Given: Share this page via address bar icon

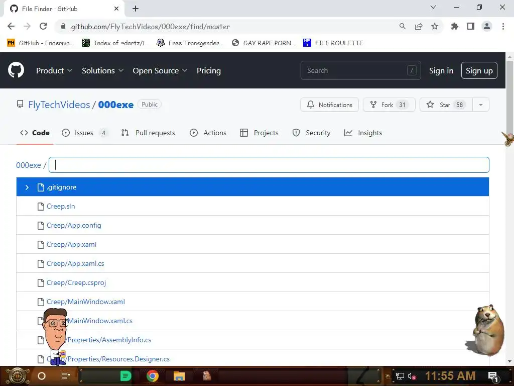Looking at the screenshot, I should coord(418,26).
